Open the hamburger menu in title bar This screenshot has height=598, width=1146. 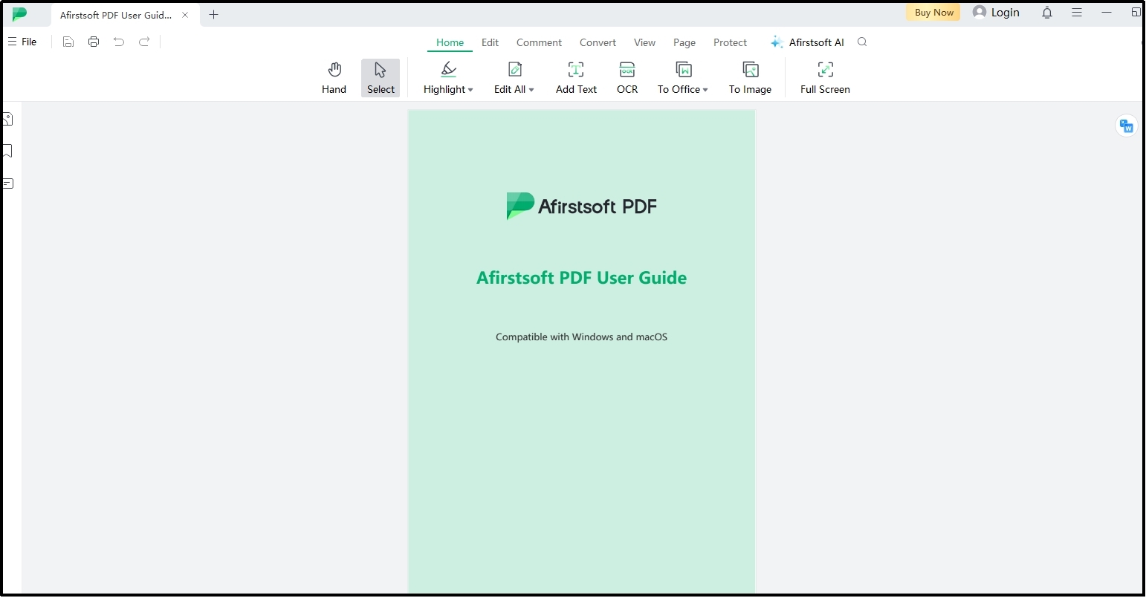click(x=1077, y=13)
